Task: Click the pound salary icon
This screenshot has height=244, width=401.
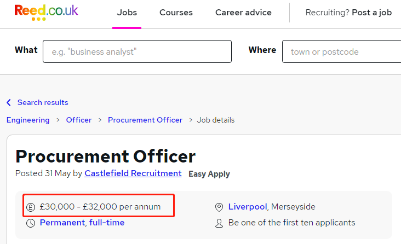Action: 31,207
